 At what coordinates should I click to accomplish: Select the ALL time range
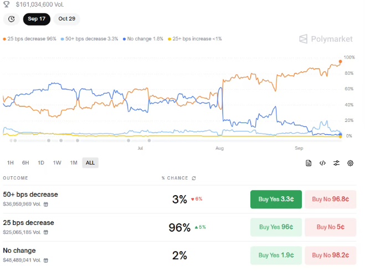click(x=90, y=162)
